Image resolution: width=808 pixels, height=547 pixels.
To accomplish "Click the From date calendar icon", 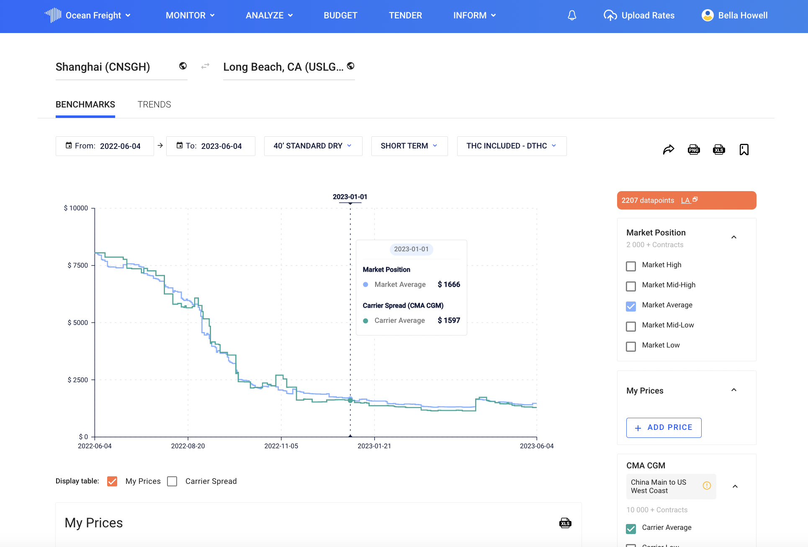I will coord(69,146).
